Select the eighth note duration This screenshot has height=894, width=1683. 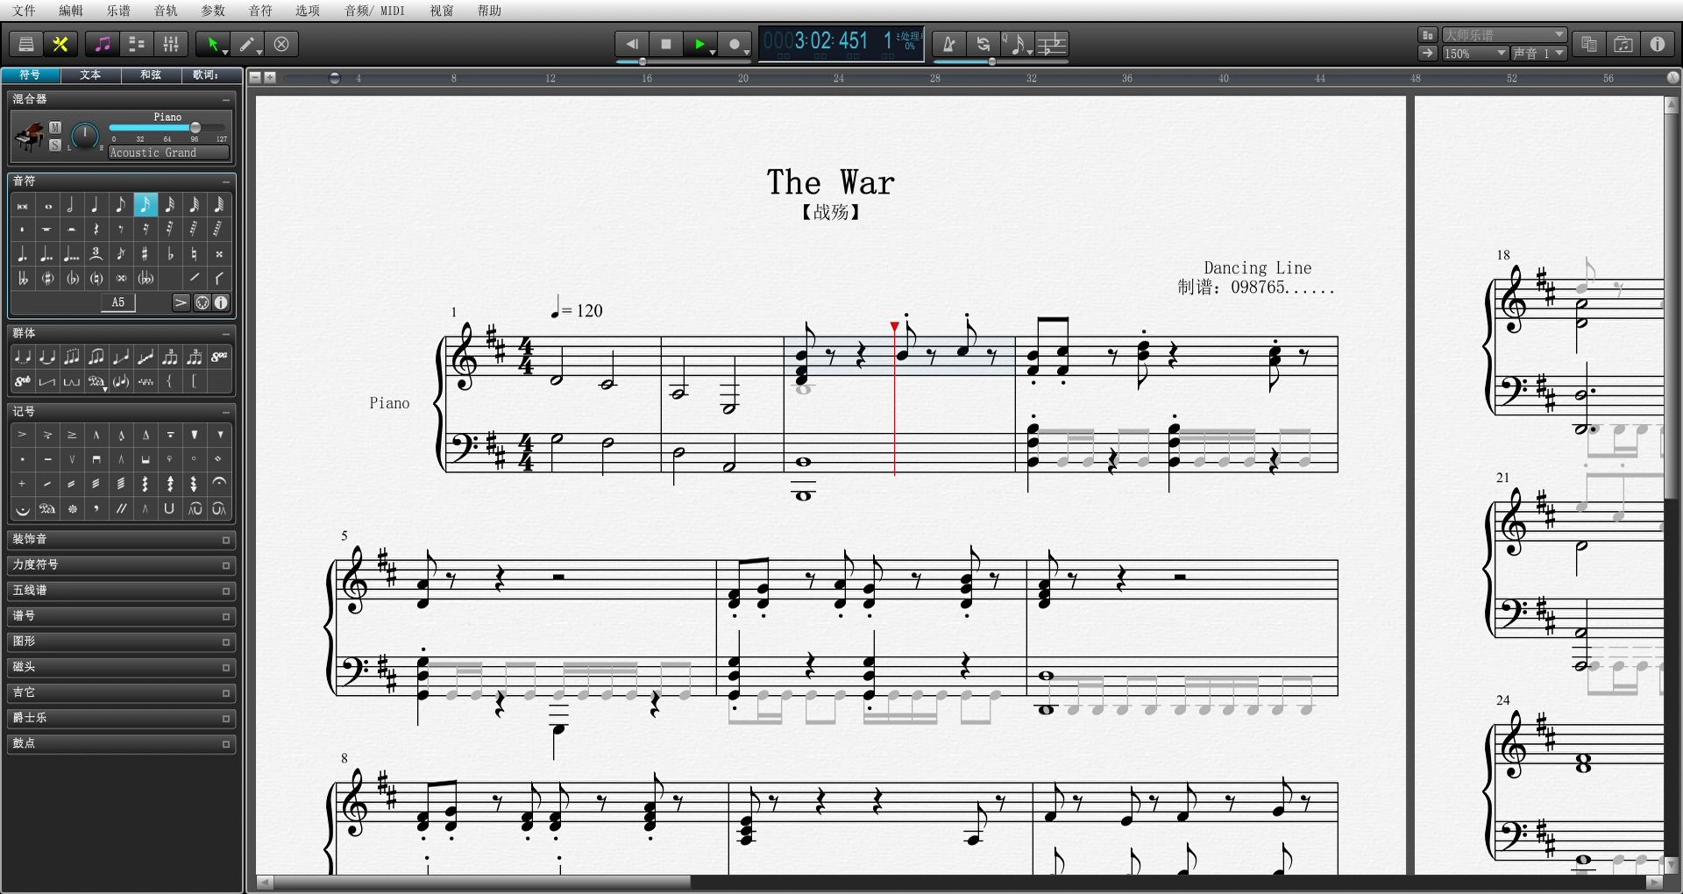point(121,205)
